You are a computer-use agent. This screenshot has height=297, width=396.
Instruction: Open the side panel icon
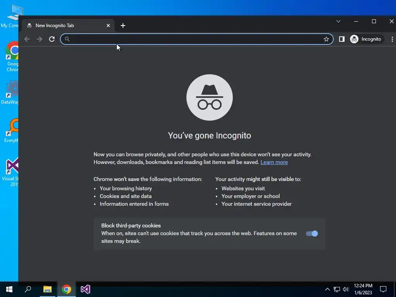coord(342,39)
